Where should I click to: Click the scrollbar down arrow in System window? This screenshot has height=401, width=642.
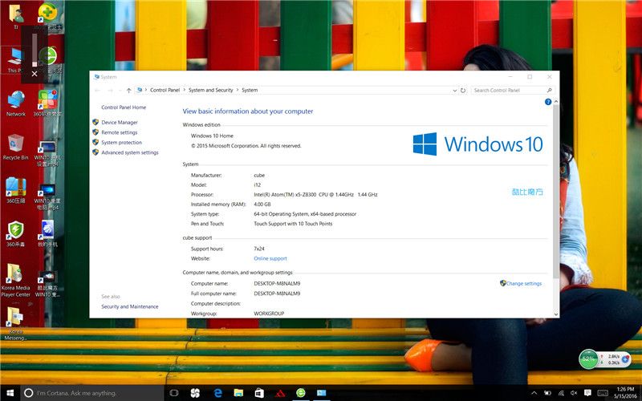click(x=556, y=314)
